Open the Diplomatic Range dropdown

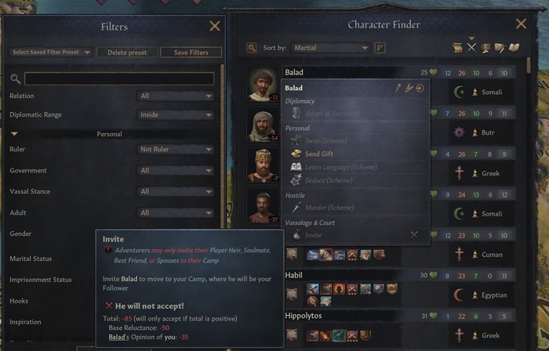tap(175, 114)
